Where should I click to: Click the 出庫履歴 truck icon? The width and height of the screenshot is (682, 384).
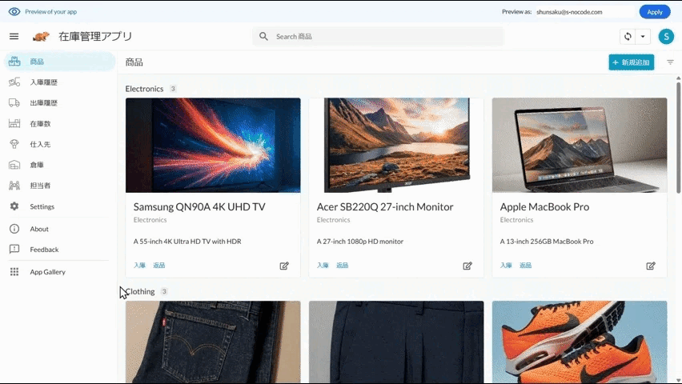[x=14, y=103]
